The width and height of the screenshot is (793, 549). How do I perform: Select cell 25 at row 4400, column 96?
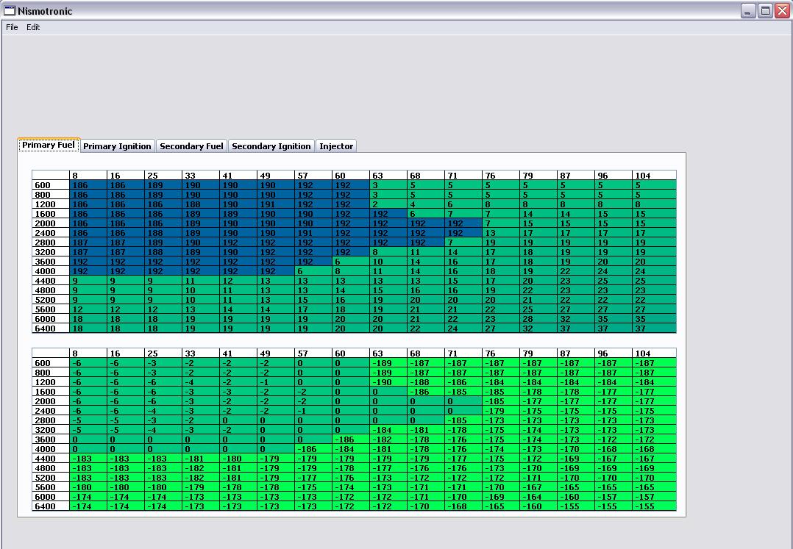click(x=613, y=281)
